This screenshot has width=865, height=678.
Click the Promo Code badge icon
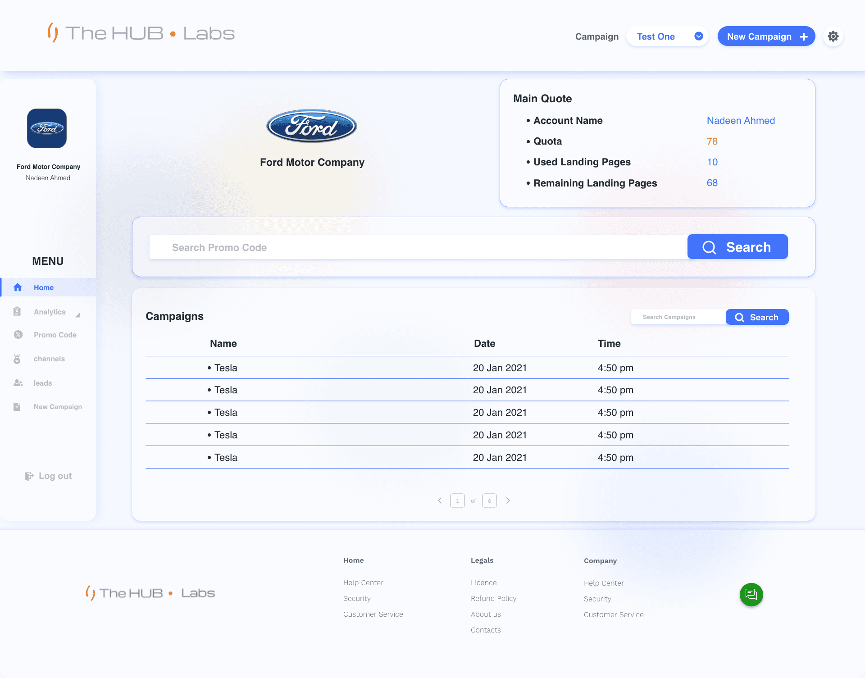click(x=18, y=335)
